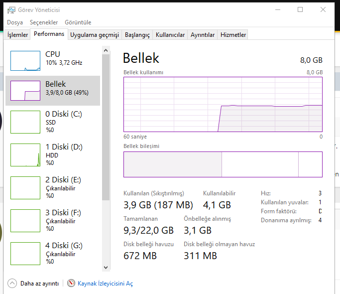Select the Bellek mini graph thumbnail

25,91
